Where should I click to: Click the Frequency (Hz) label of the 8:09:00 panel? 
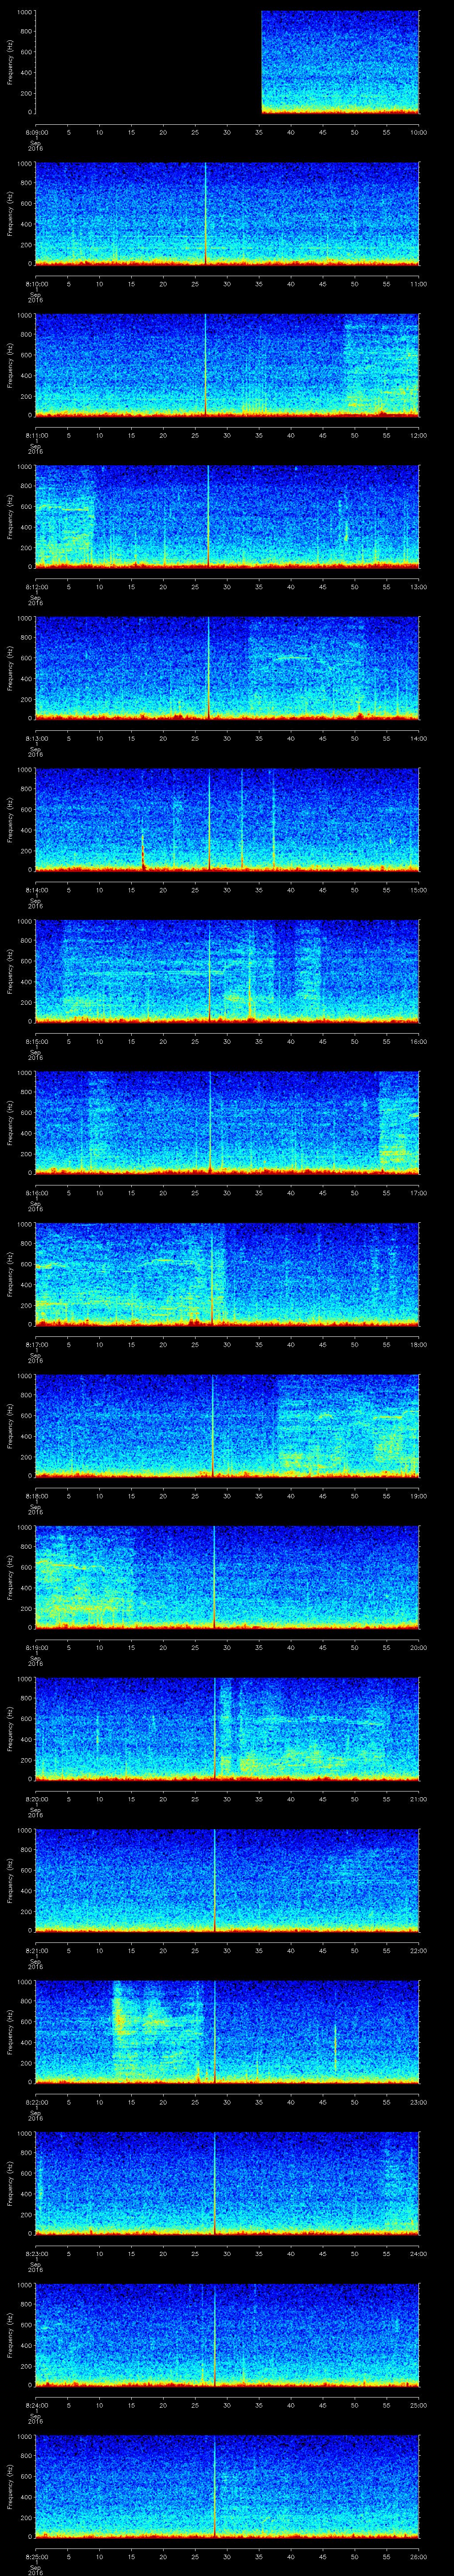10,62
